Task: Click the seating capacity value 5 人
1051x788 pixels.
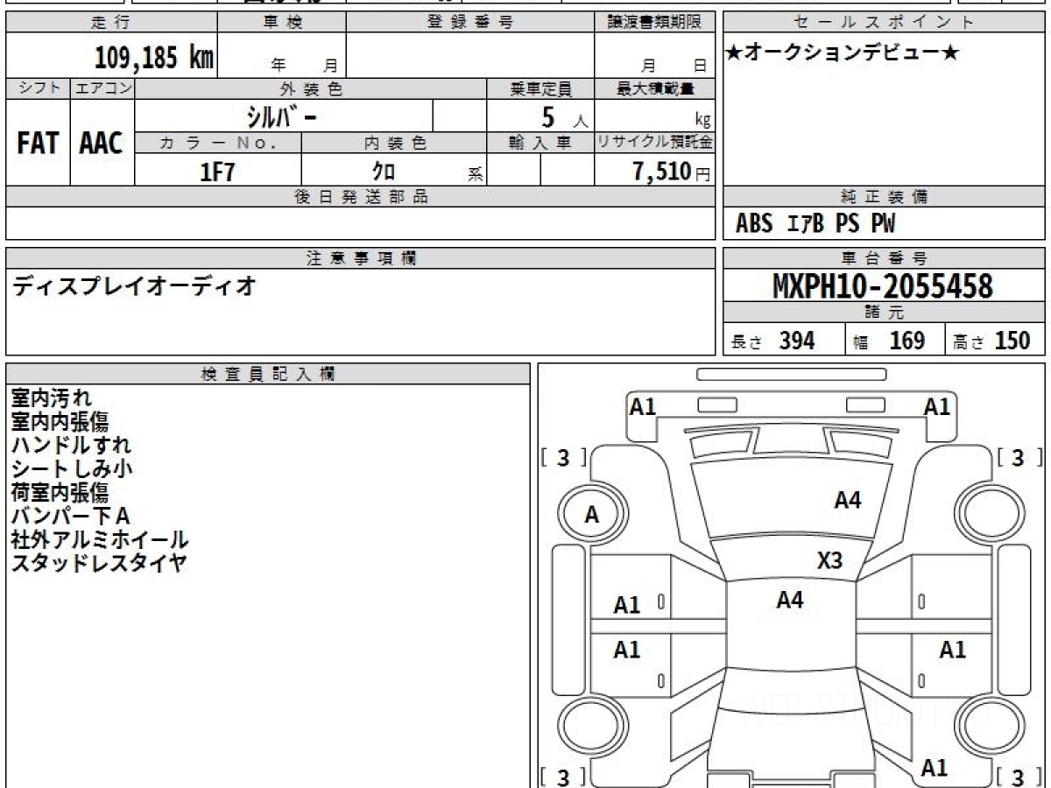Action: point(564,116)
